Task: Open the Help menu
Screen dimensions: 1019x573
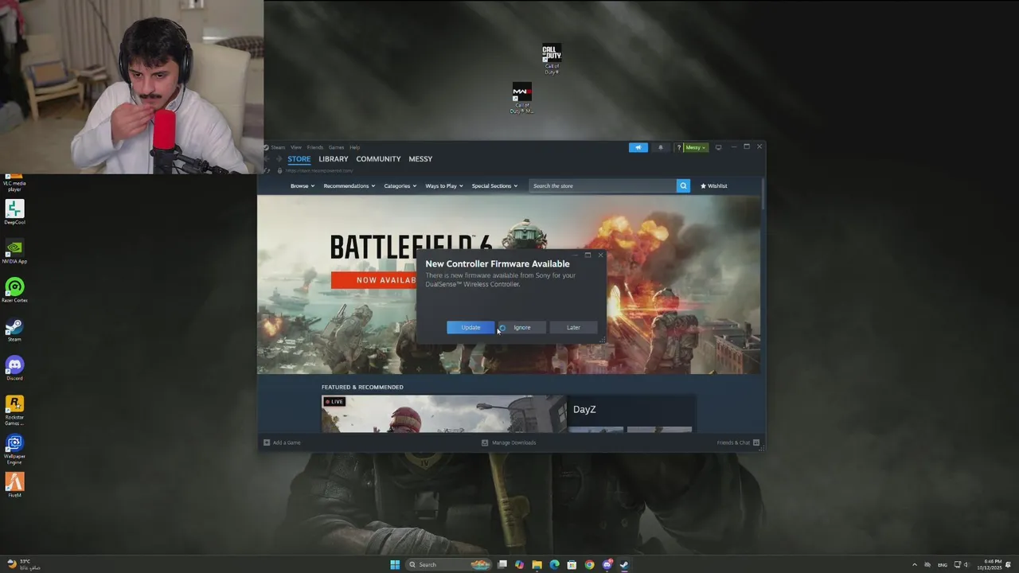Action: pyautogui.click(x=355, y=147)
